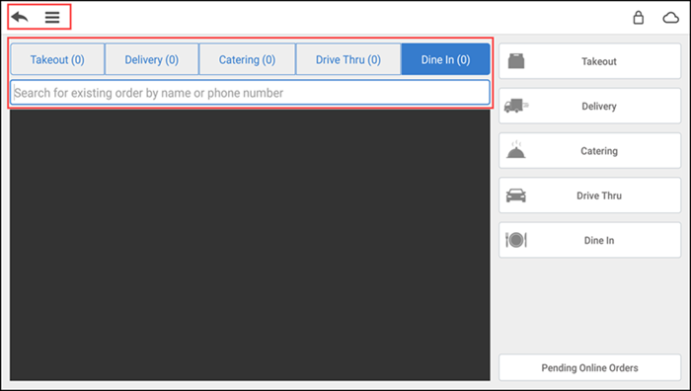Switch to the Delivery (0) tab
Screen dimensions: 691x391
(152, 59)
